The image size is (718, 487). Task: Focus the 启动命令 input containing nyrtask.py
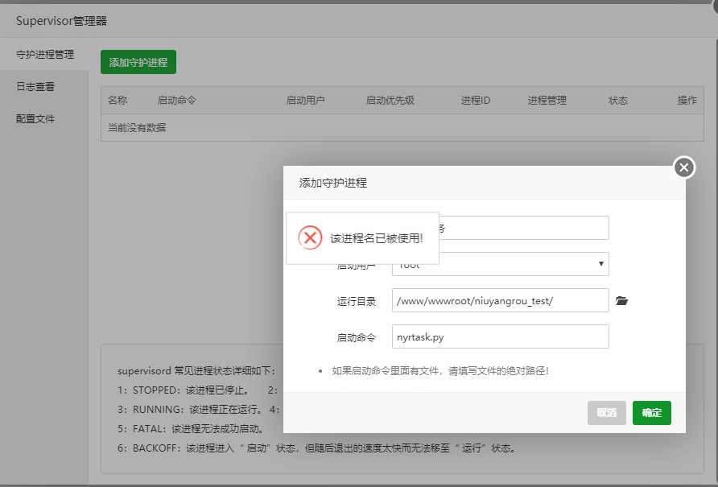click(x=501, y=336)
